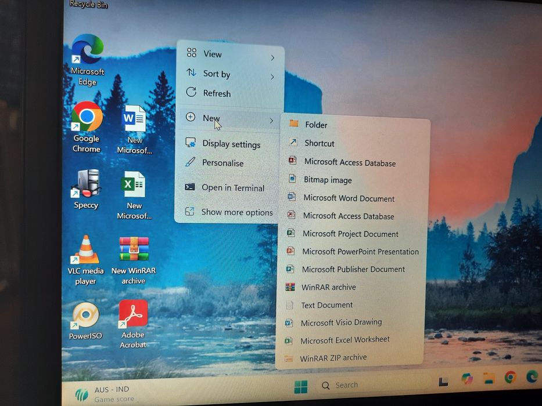Click the Open in Terminal console icon
The width and height of the screenshot is (542, 406).
(190, 187)
